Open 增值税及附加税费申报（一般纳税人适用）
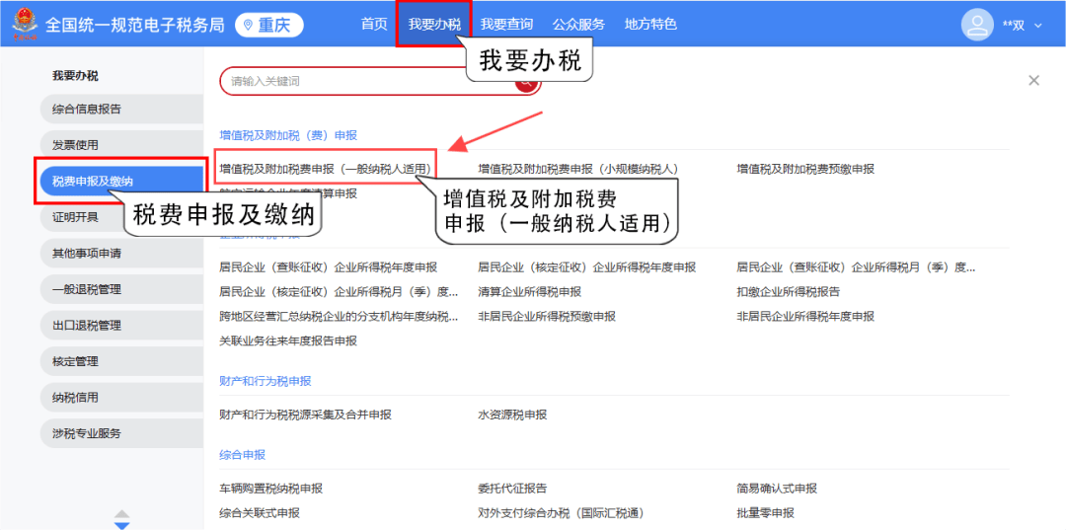This screenshot has width=1066, height=530. point(326,169)
